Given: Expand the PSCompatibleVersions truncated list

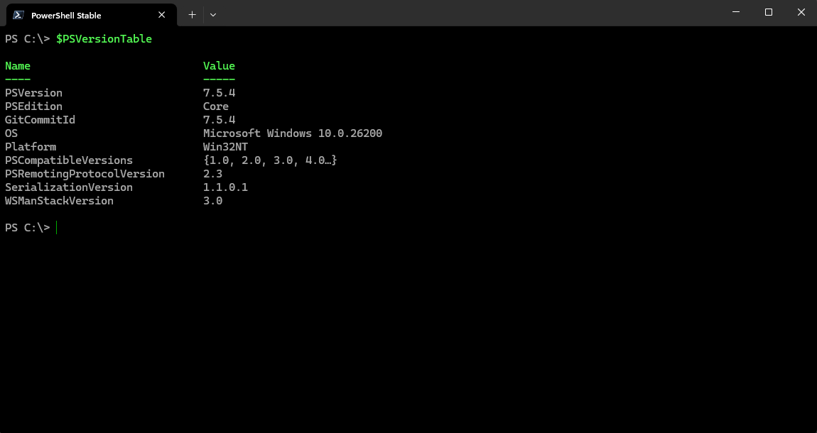Looking at the screenshot, I should point(270,160).
